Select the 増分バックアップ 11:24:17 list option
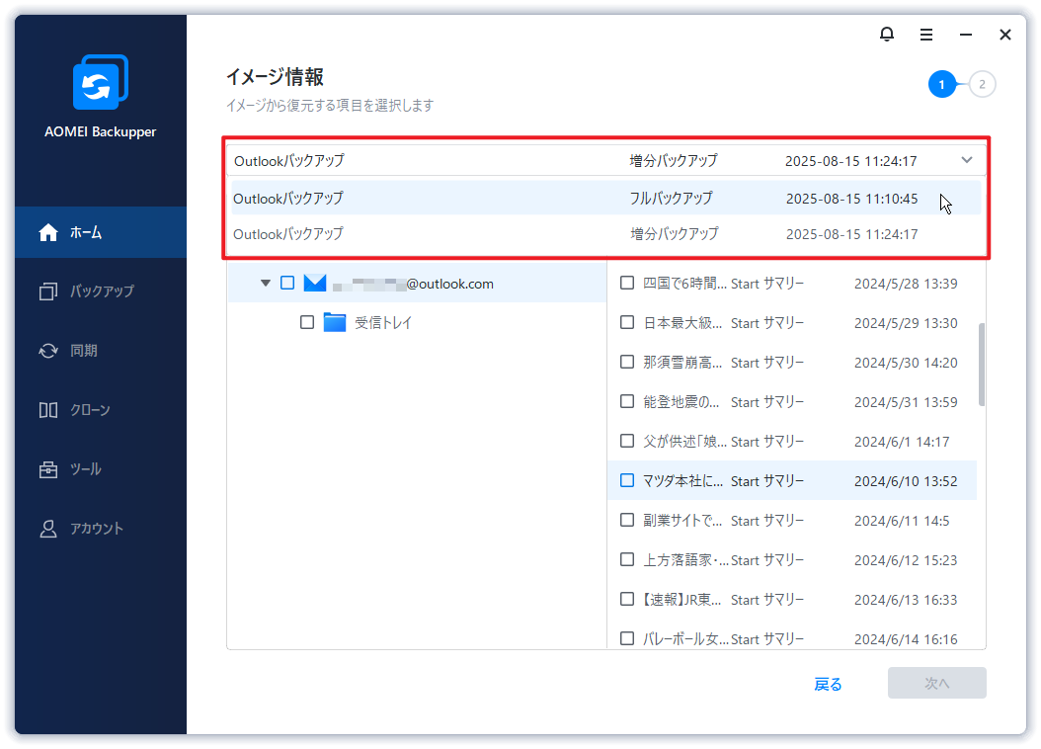 [x=605, y=234]
